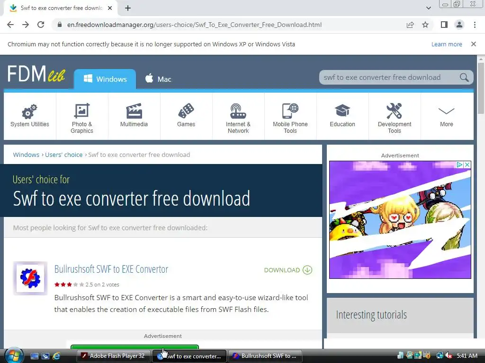Viewport: 485px width, 363px height.
Task: Click the 5:41 AM taskbar clock
Action: [x=467, y=355]
